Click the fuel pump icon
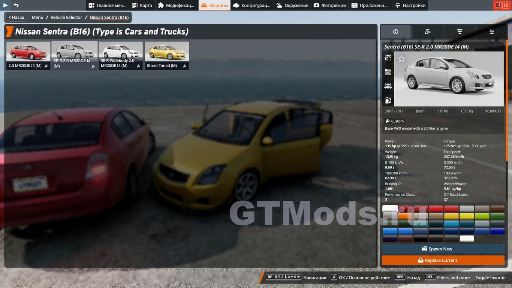 click(388, 100)
